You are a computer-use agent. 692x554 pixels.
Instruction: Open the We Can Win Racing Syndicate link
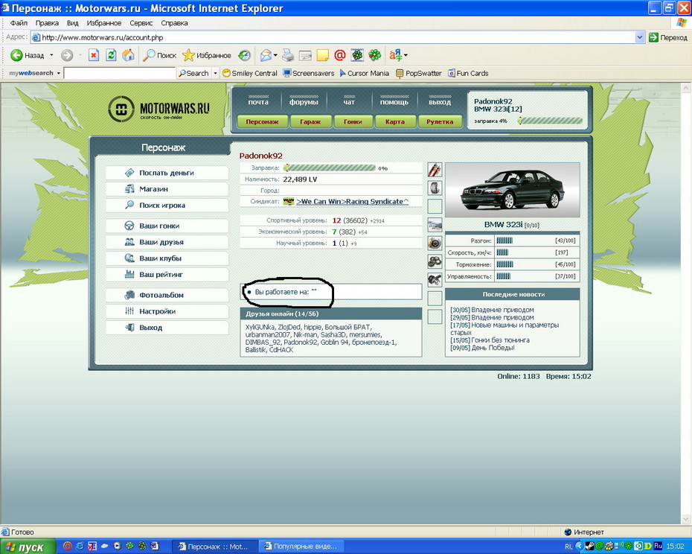click(x=353, y=201)
